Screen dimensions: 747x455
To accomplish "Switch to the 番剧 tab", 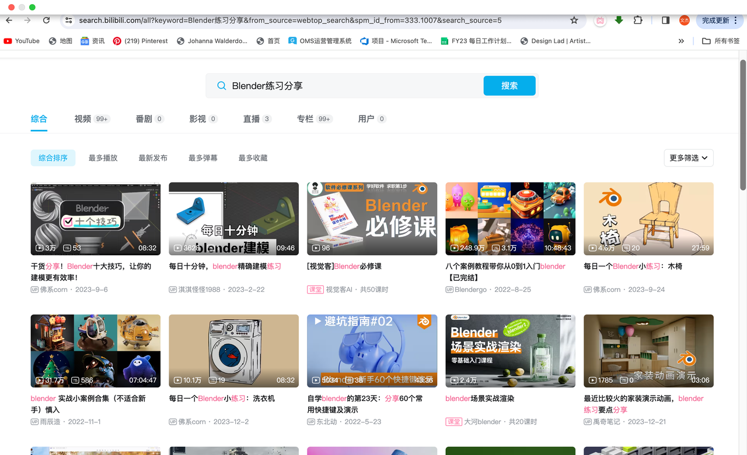I will pos(150,119).
